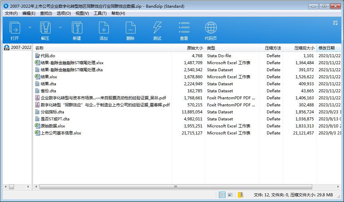Expand the dropdown arrow next to 打开
This screenshot has width=344, height=202.
[30, 27]
